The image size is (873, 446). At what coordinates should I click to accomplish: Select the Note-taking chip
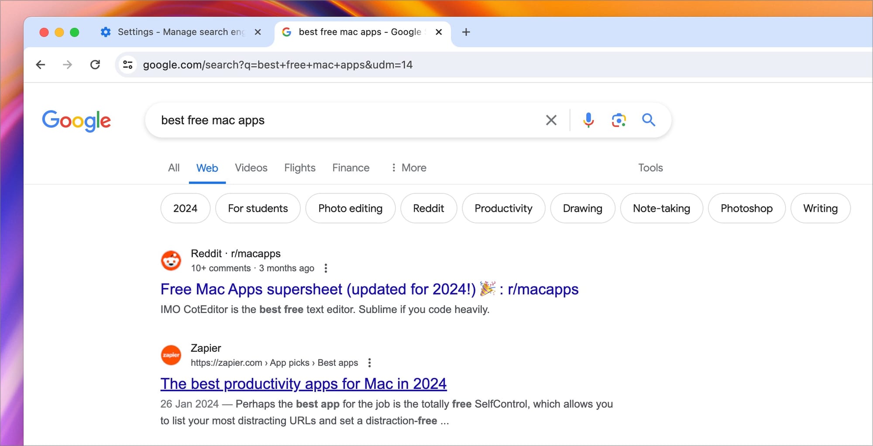(662, 208)
